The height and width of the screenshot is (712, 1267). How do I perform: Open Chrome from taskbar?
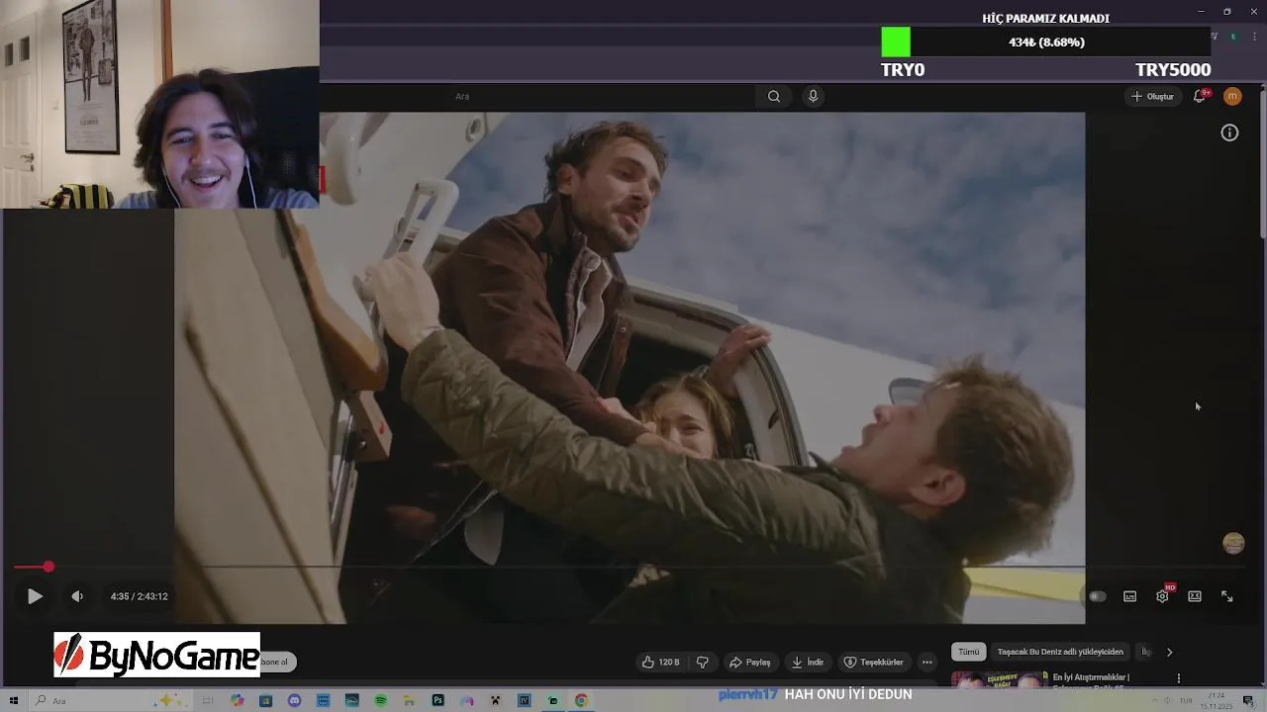581,700
